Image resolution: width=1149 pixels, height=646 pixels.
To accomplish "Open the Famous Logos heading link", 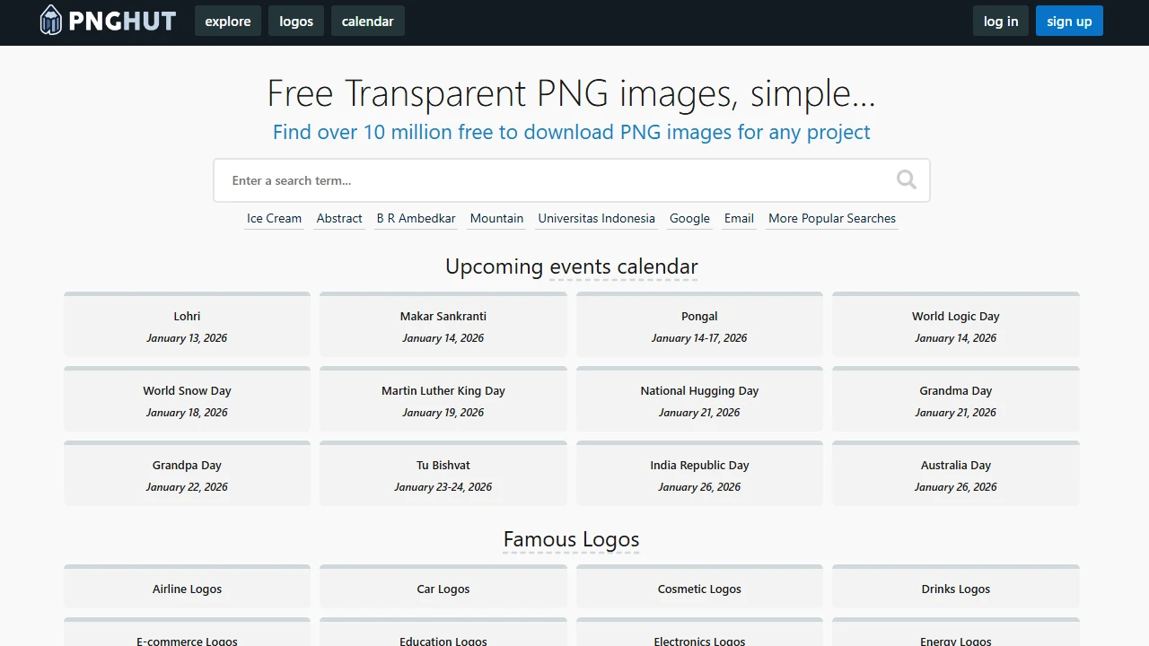I will 571,539.
